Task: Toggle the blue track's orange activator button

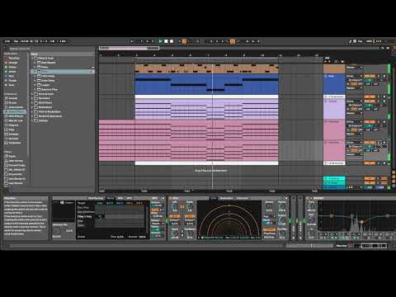Action: click(x=370, y=76)
